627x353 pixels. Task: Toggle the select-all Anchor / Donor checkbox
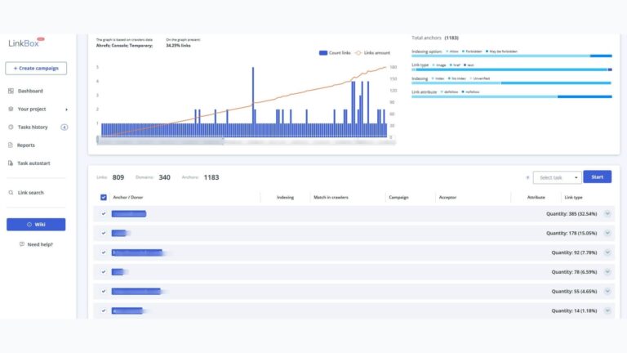click(x=103, y=197)
